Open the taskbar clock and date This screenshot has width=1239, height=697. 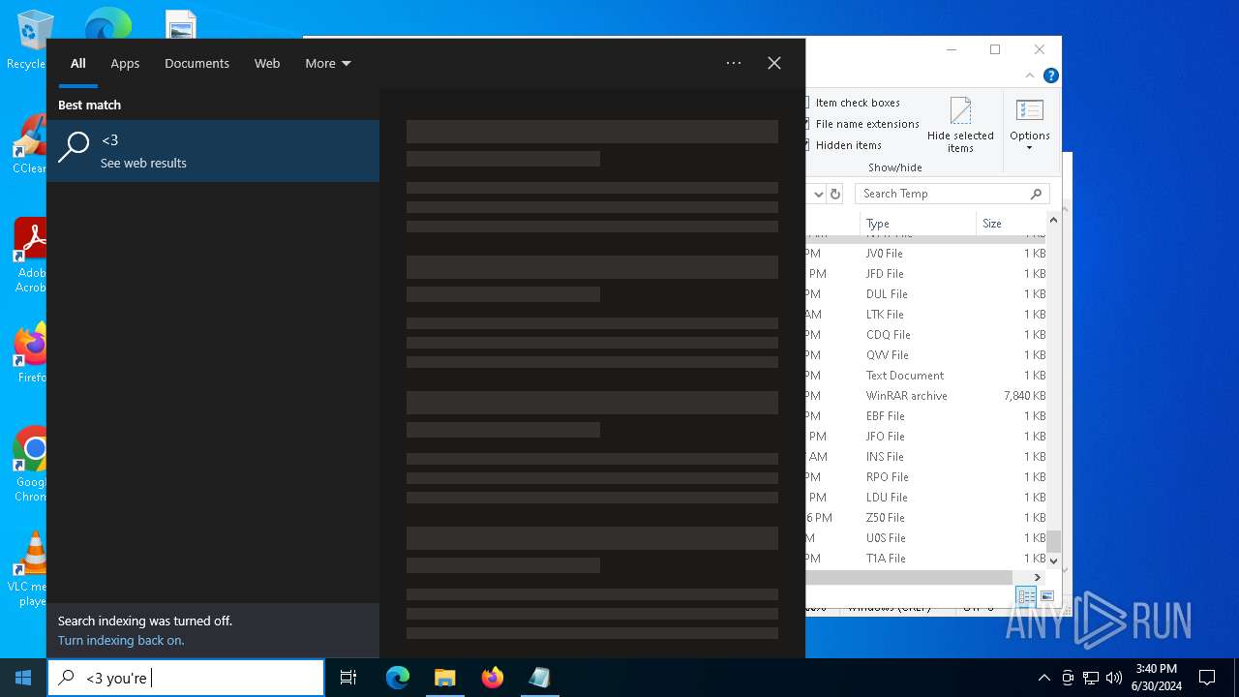pos(1157,678)
